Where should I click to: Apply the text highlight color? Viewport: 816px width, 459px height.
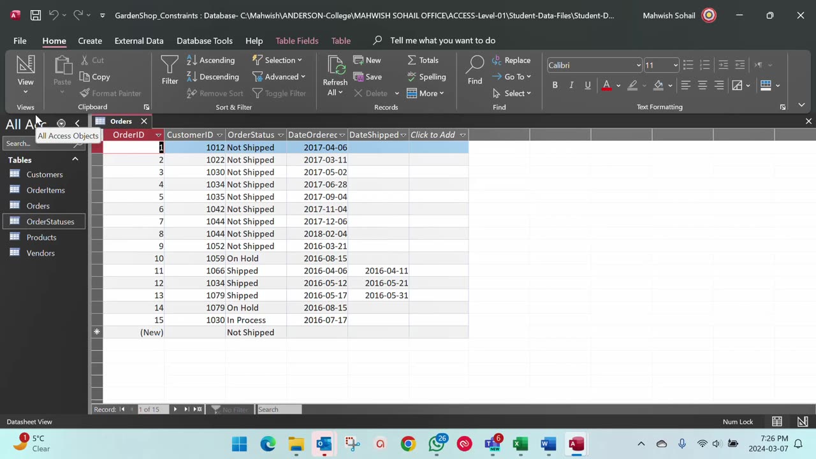pos(632,85)
